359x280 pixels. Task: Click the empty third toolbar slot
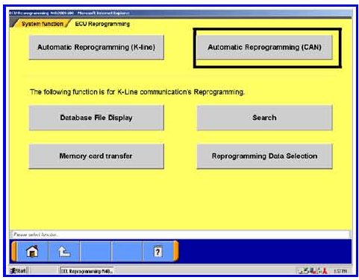point(96,251)
